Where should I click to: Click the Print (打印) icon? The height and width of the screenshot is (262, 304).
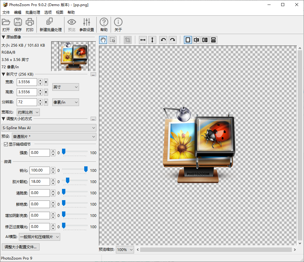[30, 22]
